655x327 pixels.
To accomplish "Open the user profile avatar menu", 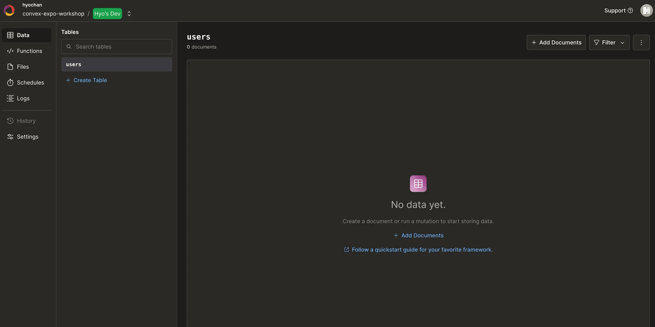I will [646, 11].
